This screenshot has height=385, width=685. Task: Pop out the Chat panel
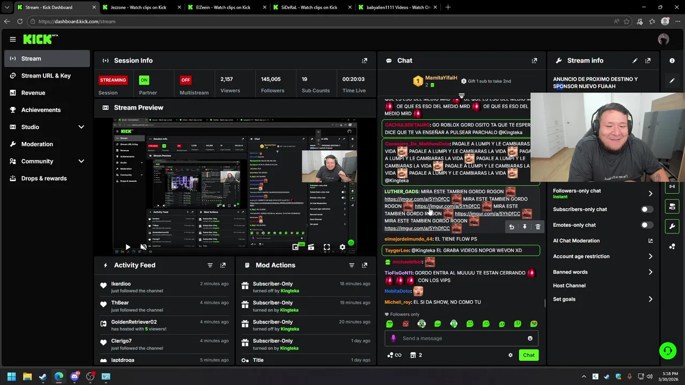(x=534, y=60)
